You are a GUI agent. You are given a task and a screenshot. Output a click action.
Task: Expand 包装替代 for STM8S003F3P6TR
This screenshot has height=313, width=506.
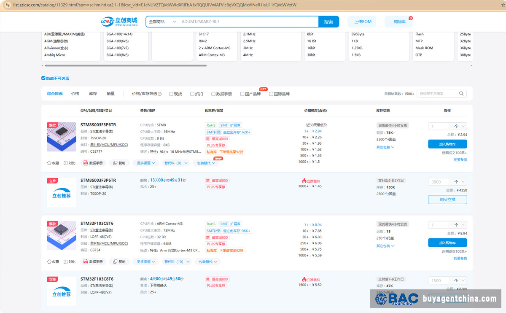tap(207, 163)
